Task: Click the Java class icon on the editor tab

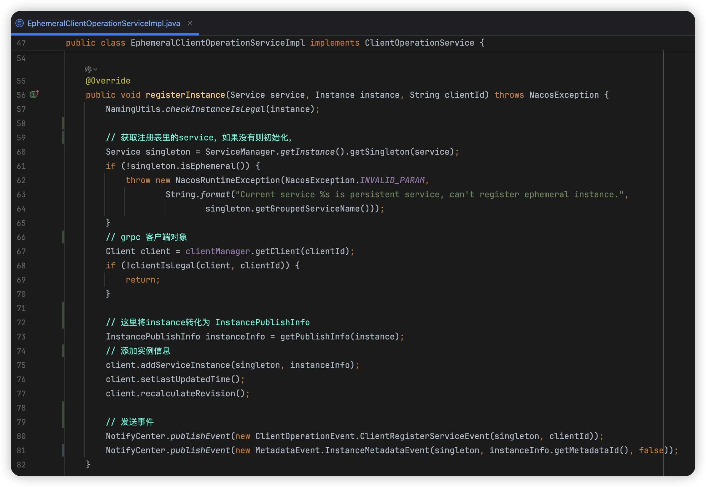Action: [x=20, y=23]
